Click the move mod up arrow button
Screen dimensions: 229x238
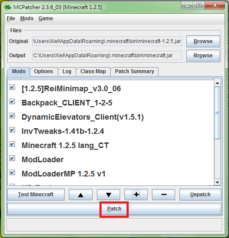click(x=80, y=195)
